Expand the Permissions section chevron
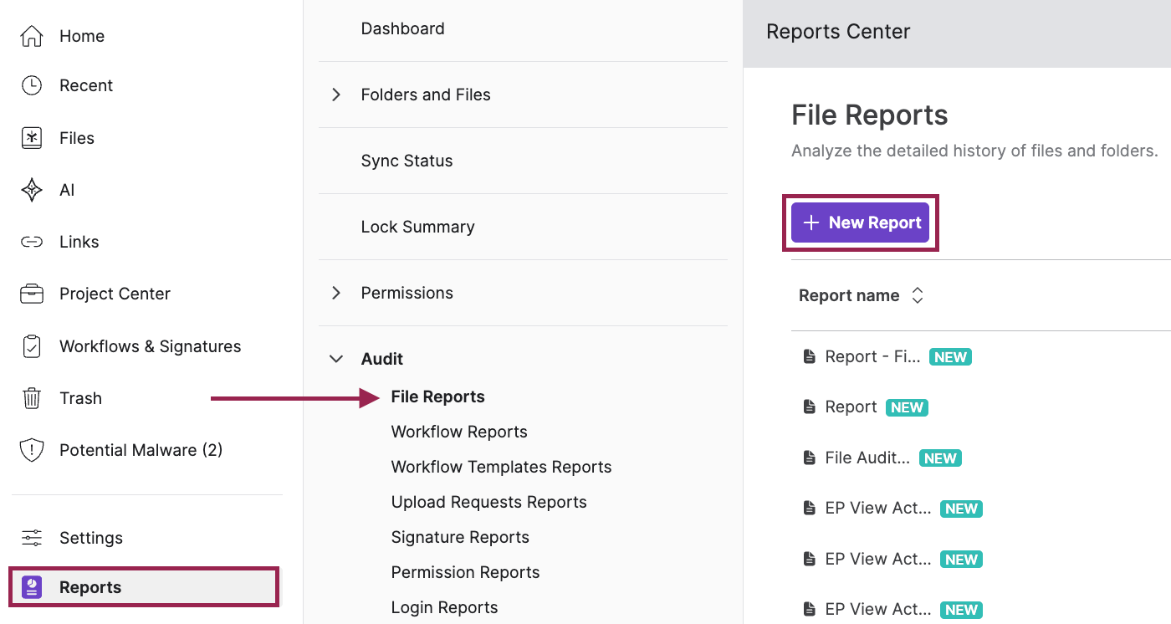 pos(336,293)
